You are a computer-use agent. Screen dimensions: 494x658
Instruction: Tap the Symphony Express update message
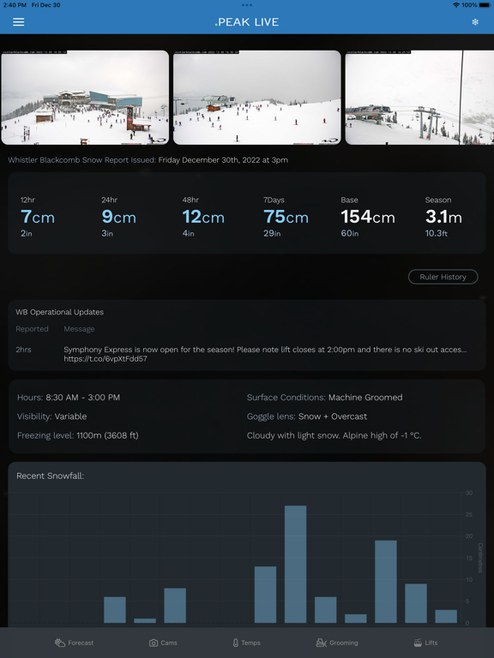(x=265, y=350)
